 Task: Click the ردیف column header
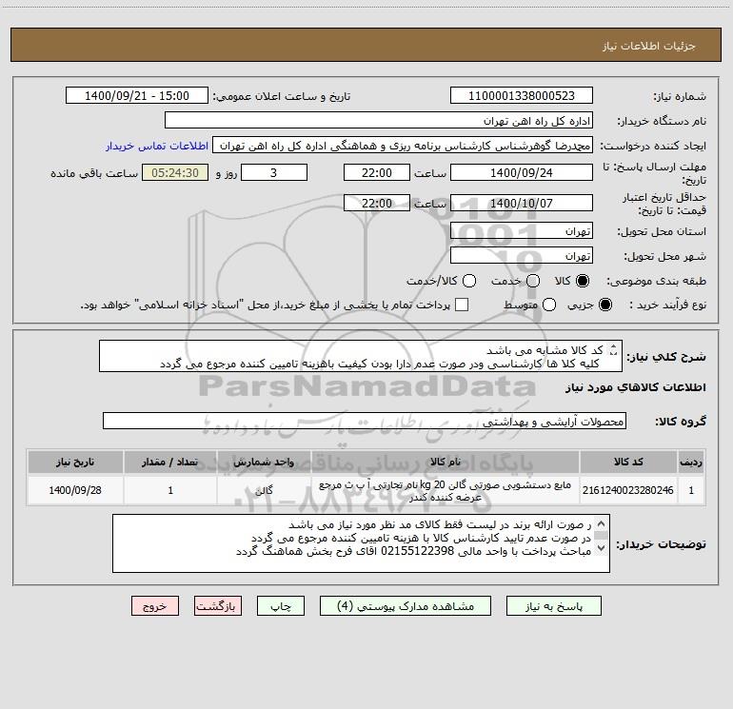click(691, 463)
